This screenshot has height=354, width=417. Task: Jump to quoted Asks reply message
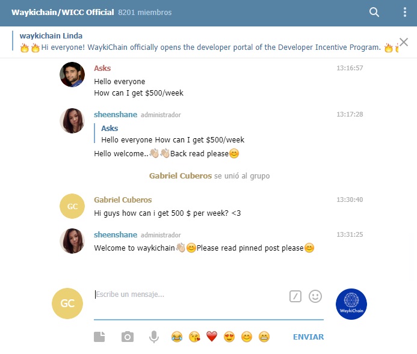[x=169, y=133]
